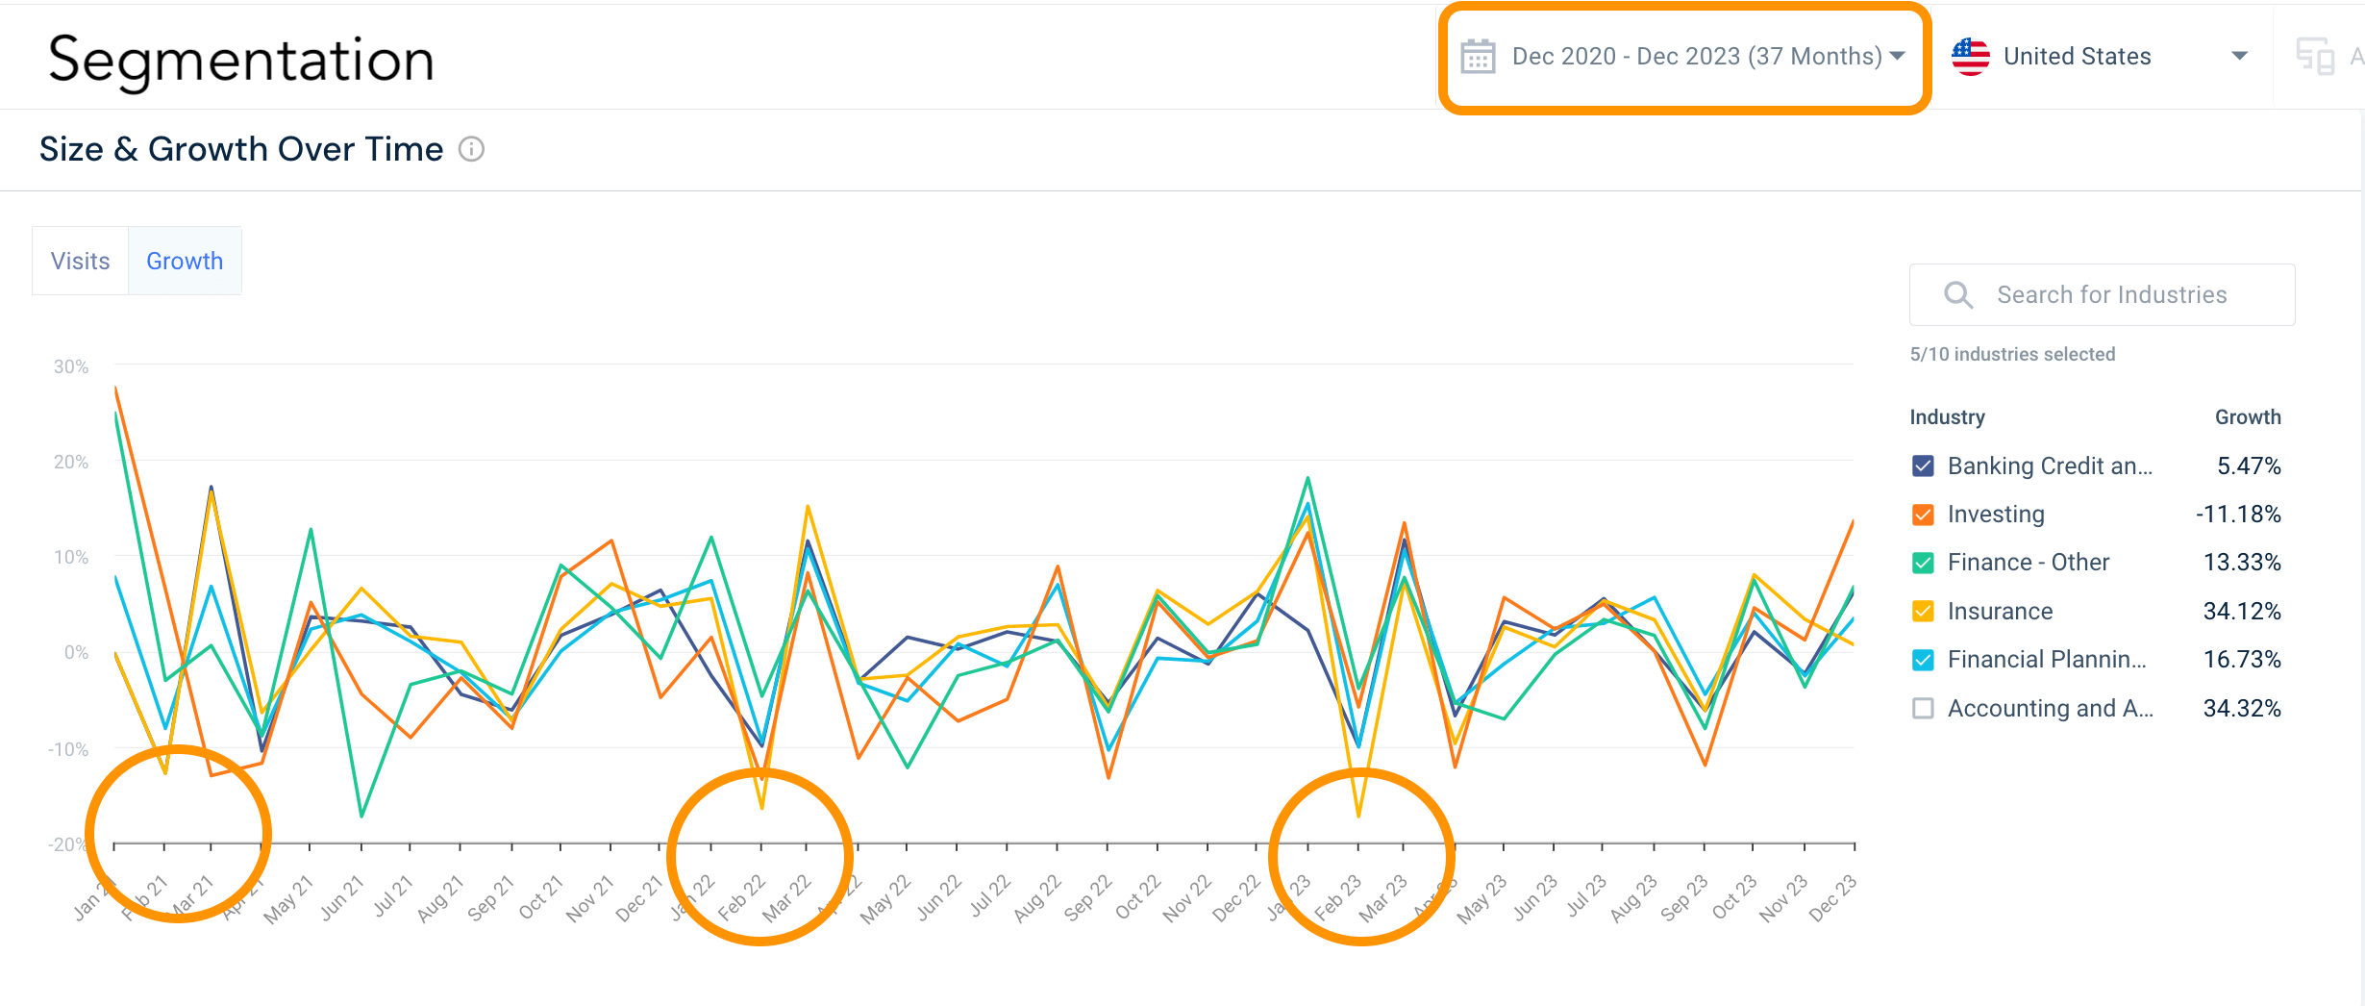Uncheck the Insurance industry
The height and width of the screenshot is (1006, 2365).
pos(1924,611)
